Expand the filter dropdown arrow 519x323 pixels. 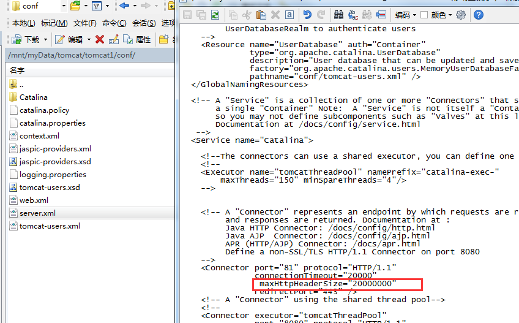(107, 6)
